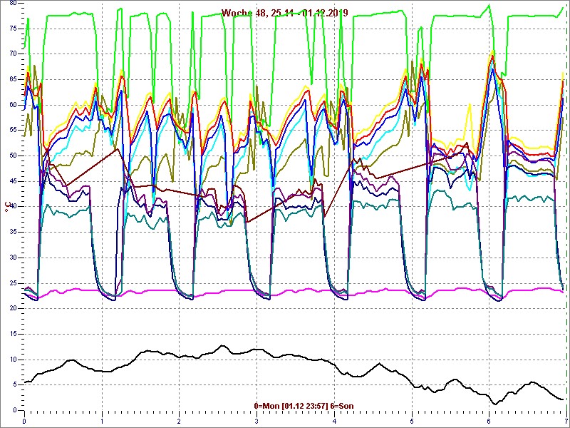Viewport: 570px width, 428px height.
Task: Select the y-axis tick label "40"
Action: 13,207
